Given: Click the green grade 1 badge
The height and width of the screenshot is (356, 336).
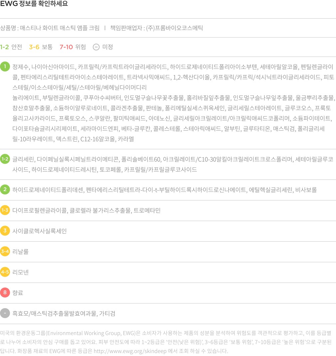Looking at the screenshot, I should pyautogui.click(x=5, y=66).
